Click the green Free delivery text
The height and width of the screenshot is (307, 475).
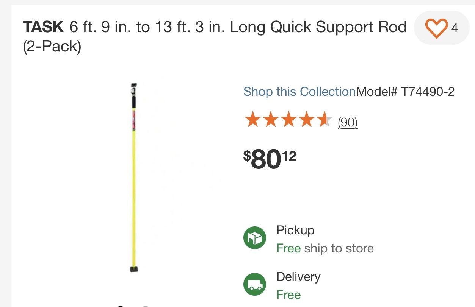point(288,295)
